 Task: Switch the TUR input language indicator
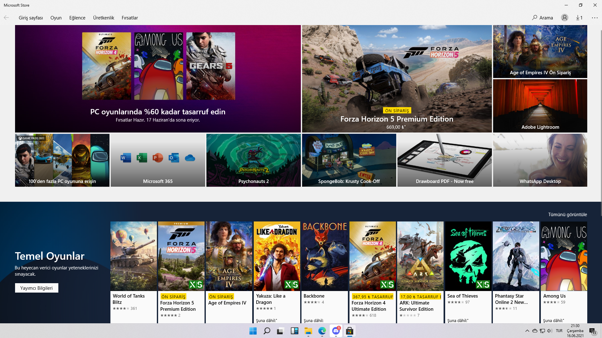(559, 331)
